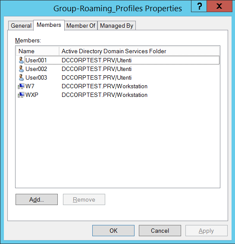Sort members by Name column header
Viewport: 235px width, 244px height.
click(x=38, y=51)
